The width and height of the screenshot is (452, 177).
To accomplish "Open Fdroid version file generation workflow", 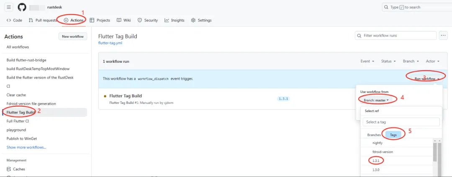I will (31, 103).
